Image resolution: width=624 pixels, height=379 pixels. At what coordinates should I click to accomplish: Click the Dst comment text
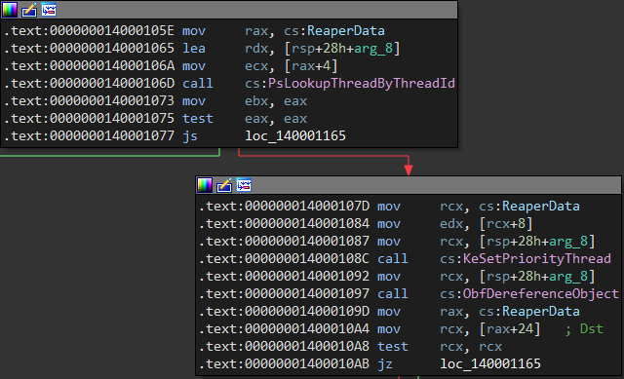click(x=592, y=329)
